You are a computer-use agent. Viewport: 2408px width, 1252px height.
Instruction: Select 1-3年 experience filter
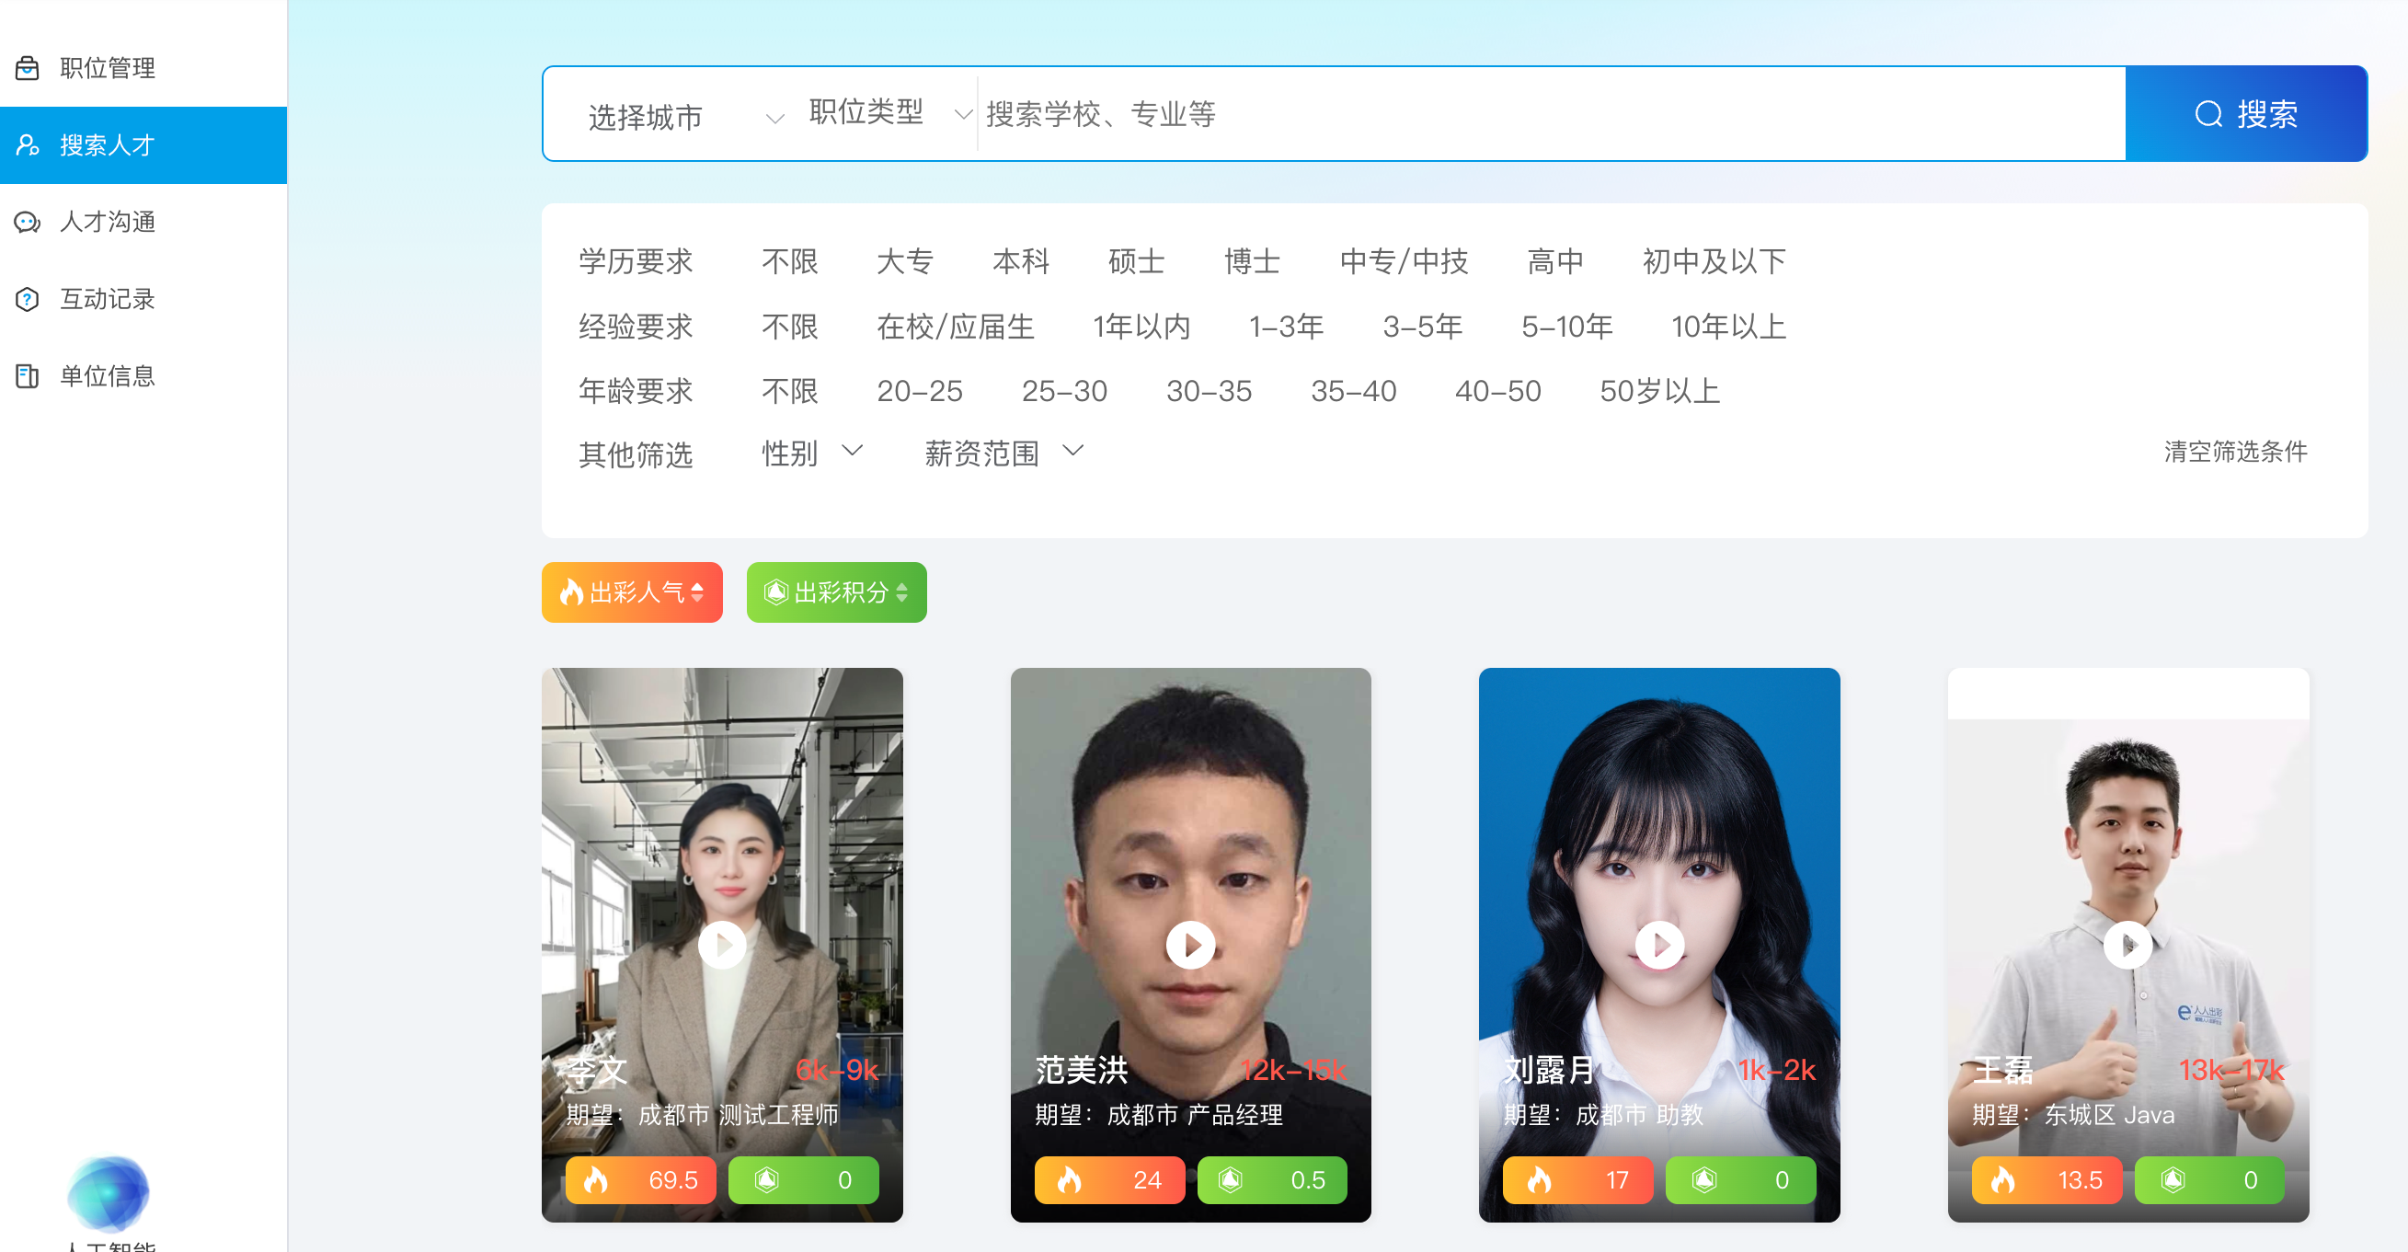pyautogui.click(x=1286, y=327)
